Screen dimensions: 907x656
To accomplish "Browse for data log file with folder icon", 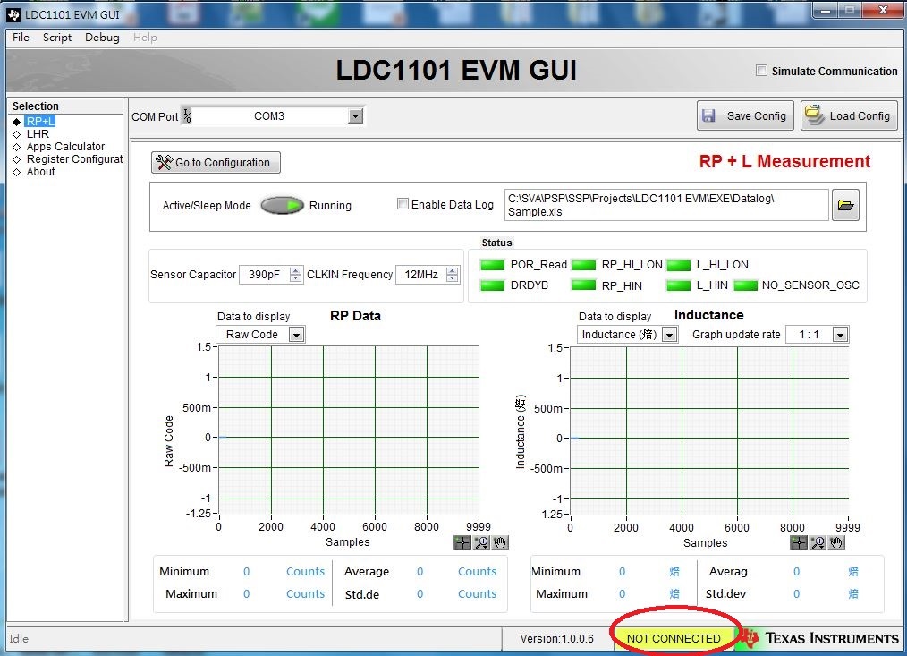I will click(x=845, y=205).
